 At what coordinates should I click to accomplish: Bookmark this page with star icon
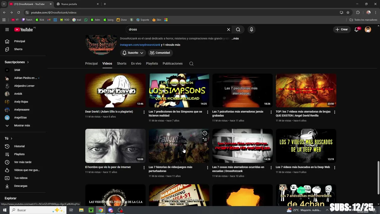(x=348, y=12)
